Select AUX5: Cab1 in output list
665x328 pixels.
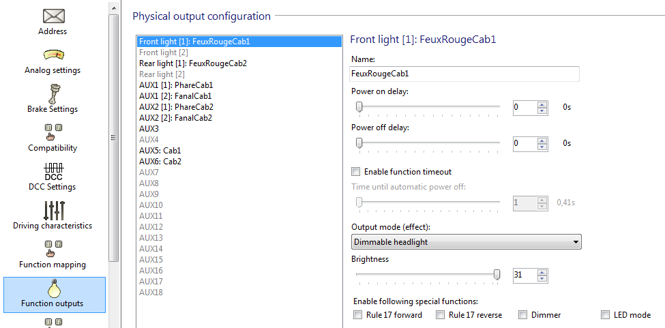(x=160, y=151)
